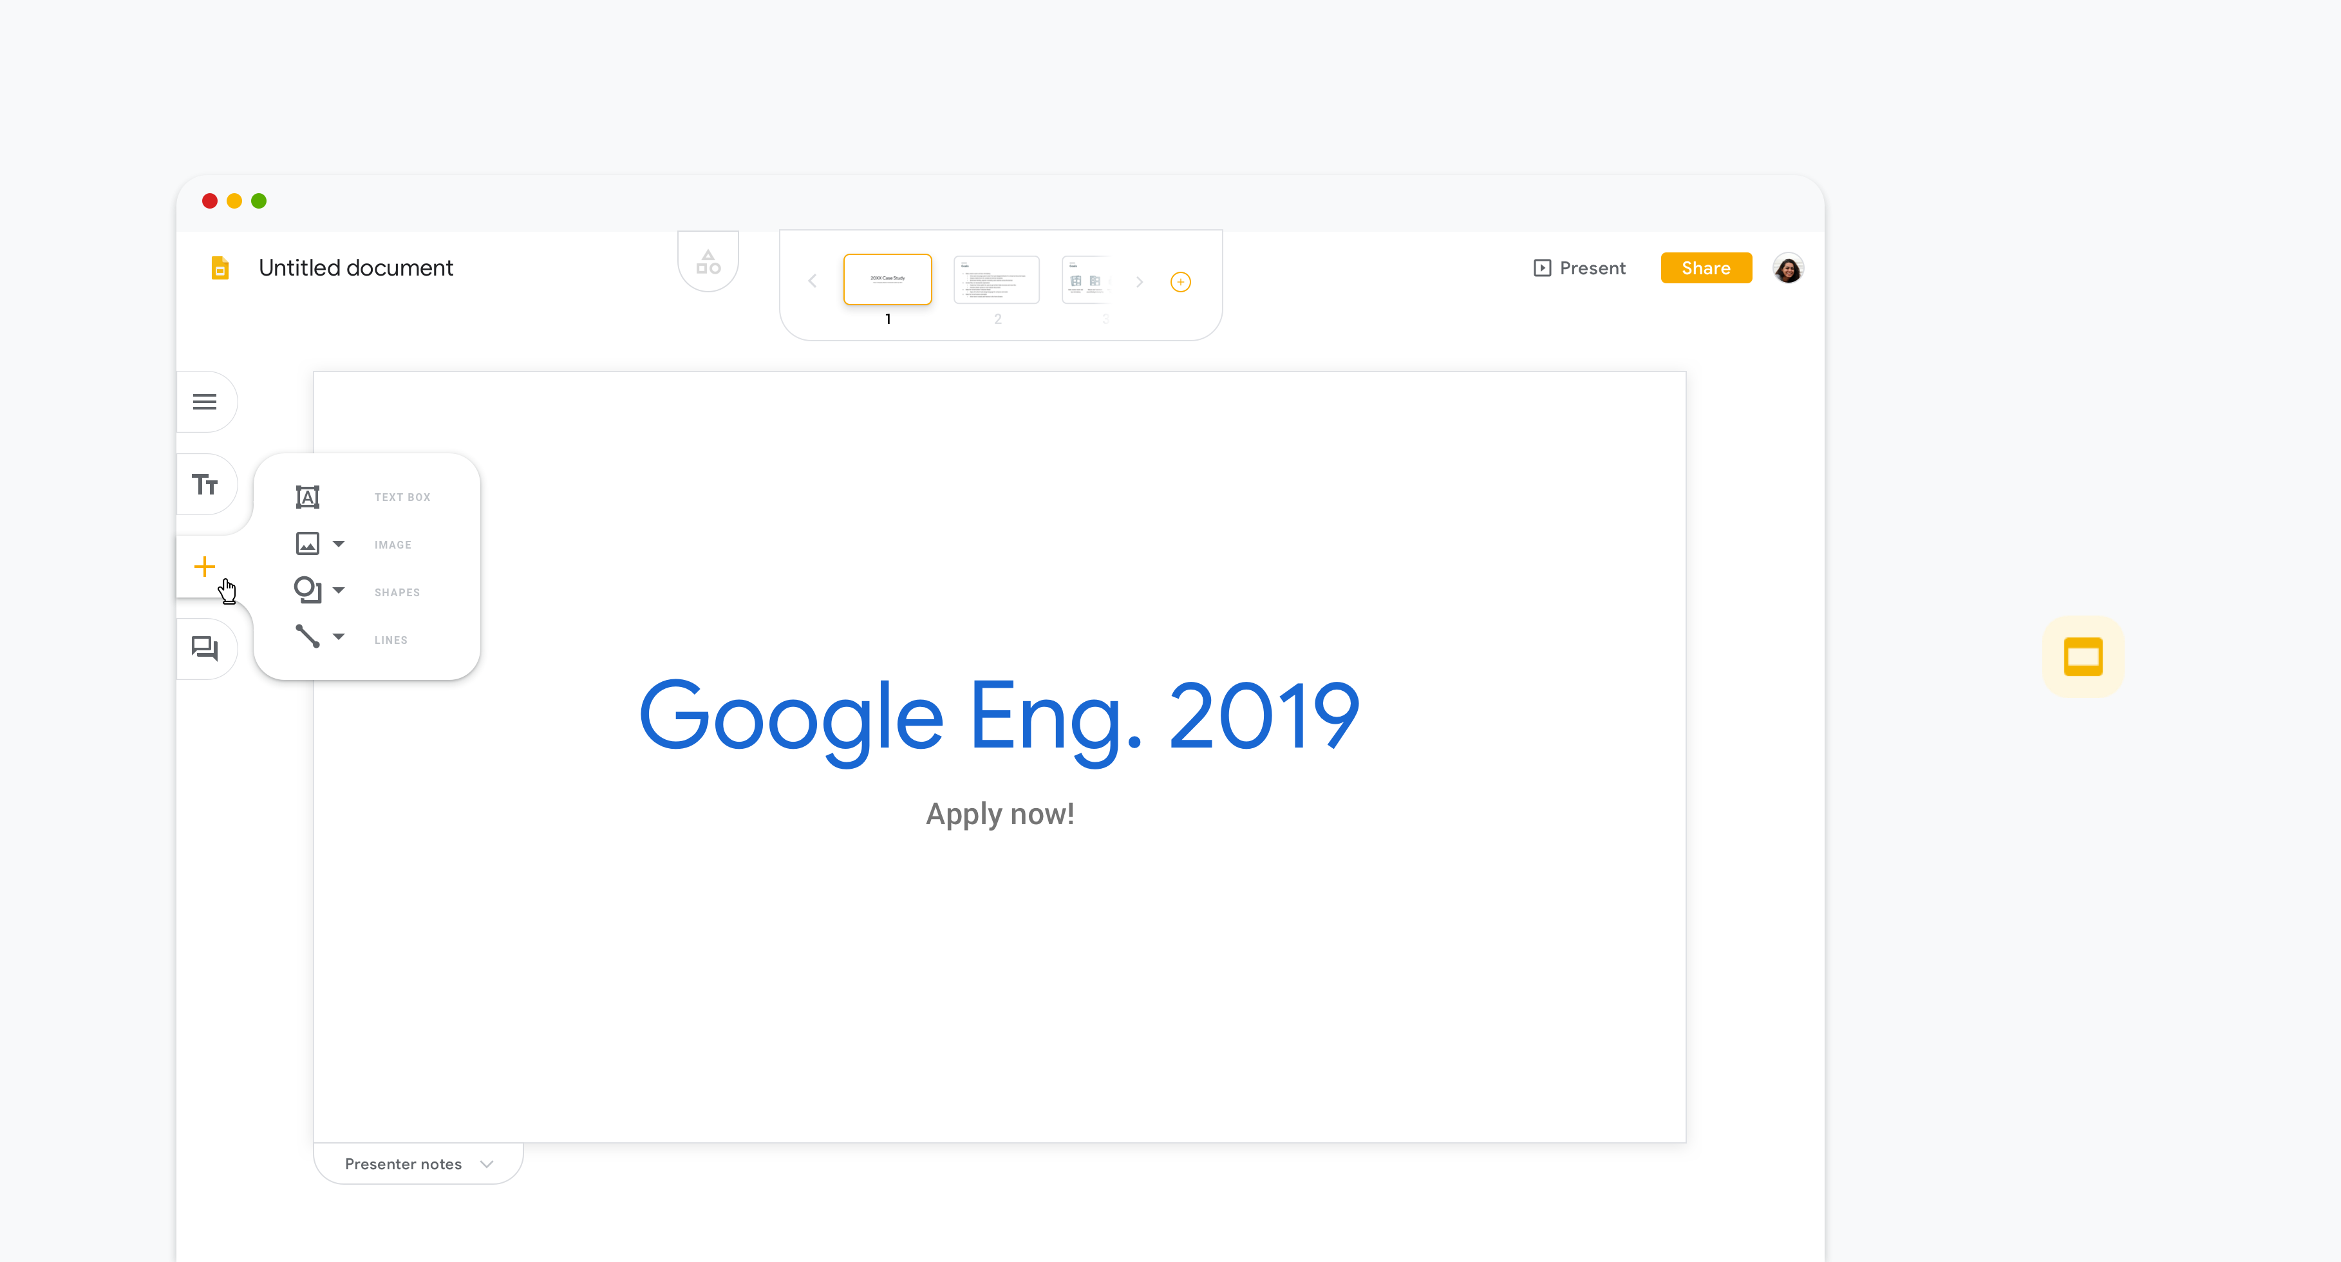Expand the Shapes dropdown arrow
Image resolution: width=2341 pixels, height=1262 pixels.
point(339,590)
